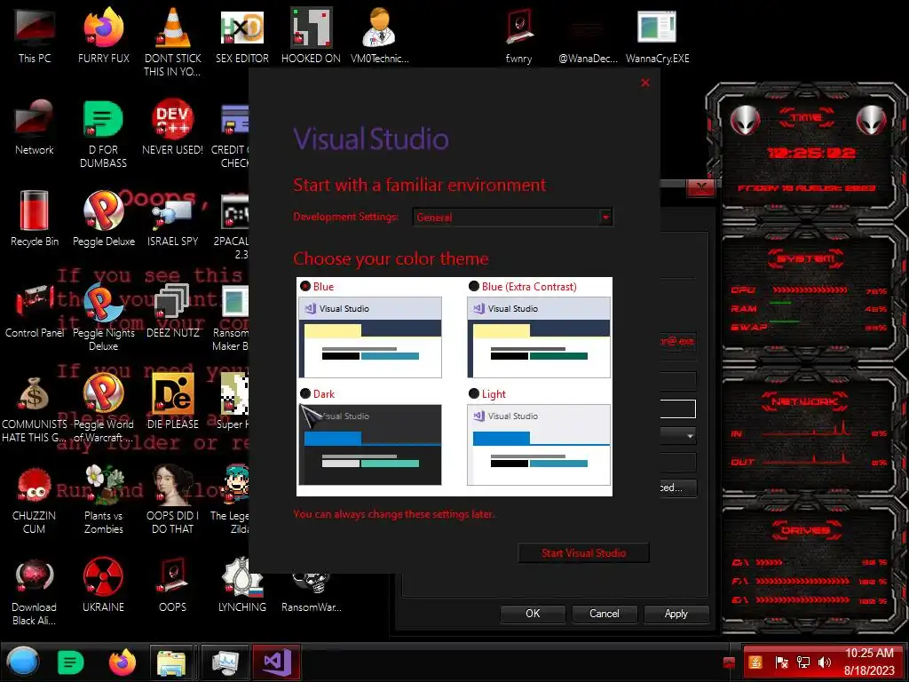Open the system monitor taskbar item
909x682 pixels.
pyautogui.click(x=225, y=662)
